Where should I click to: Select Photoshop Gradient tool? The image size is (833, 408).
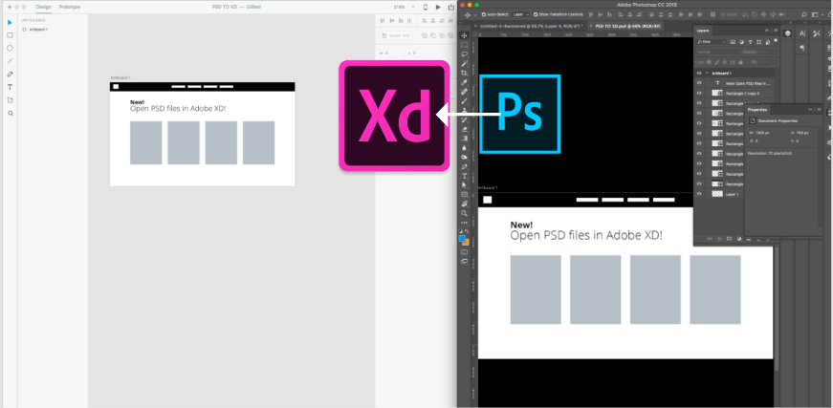point(464,138)
